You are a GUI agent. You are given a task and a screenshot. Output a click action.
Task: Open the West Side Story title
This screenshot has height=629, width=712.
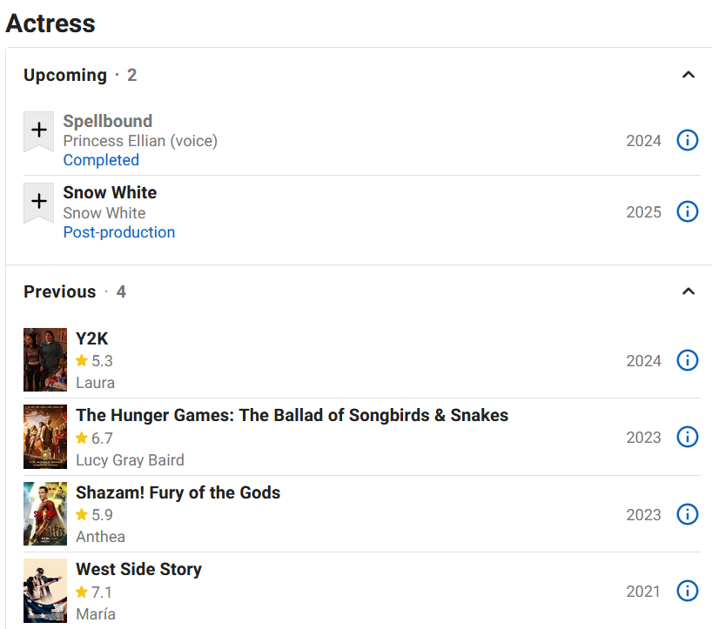tap(138, 569)
